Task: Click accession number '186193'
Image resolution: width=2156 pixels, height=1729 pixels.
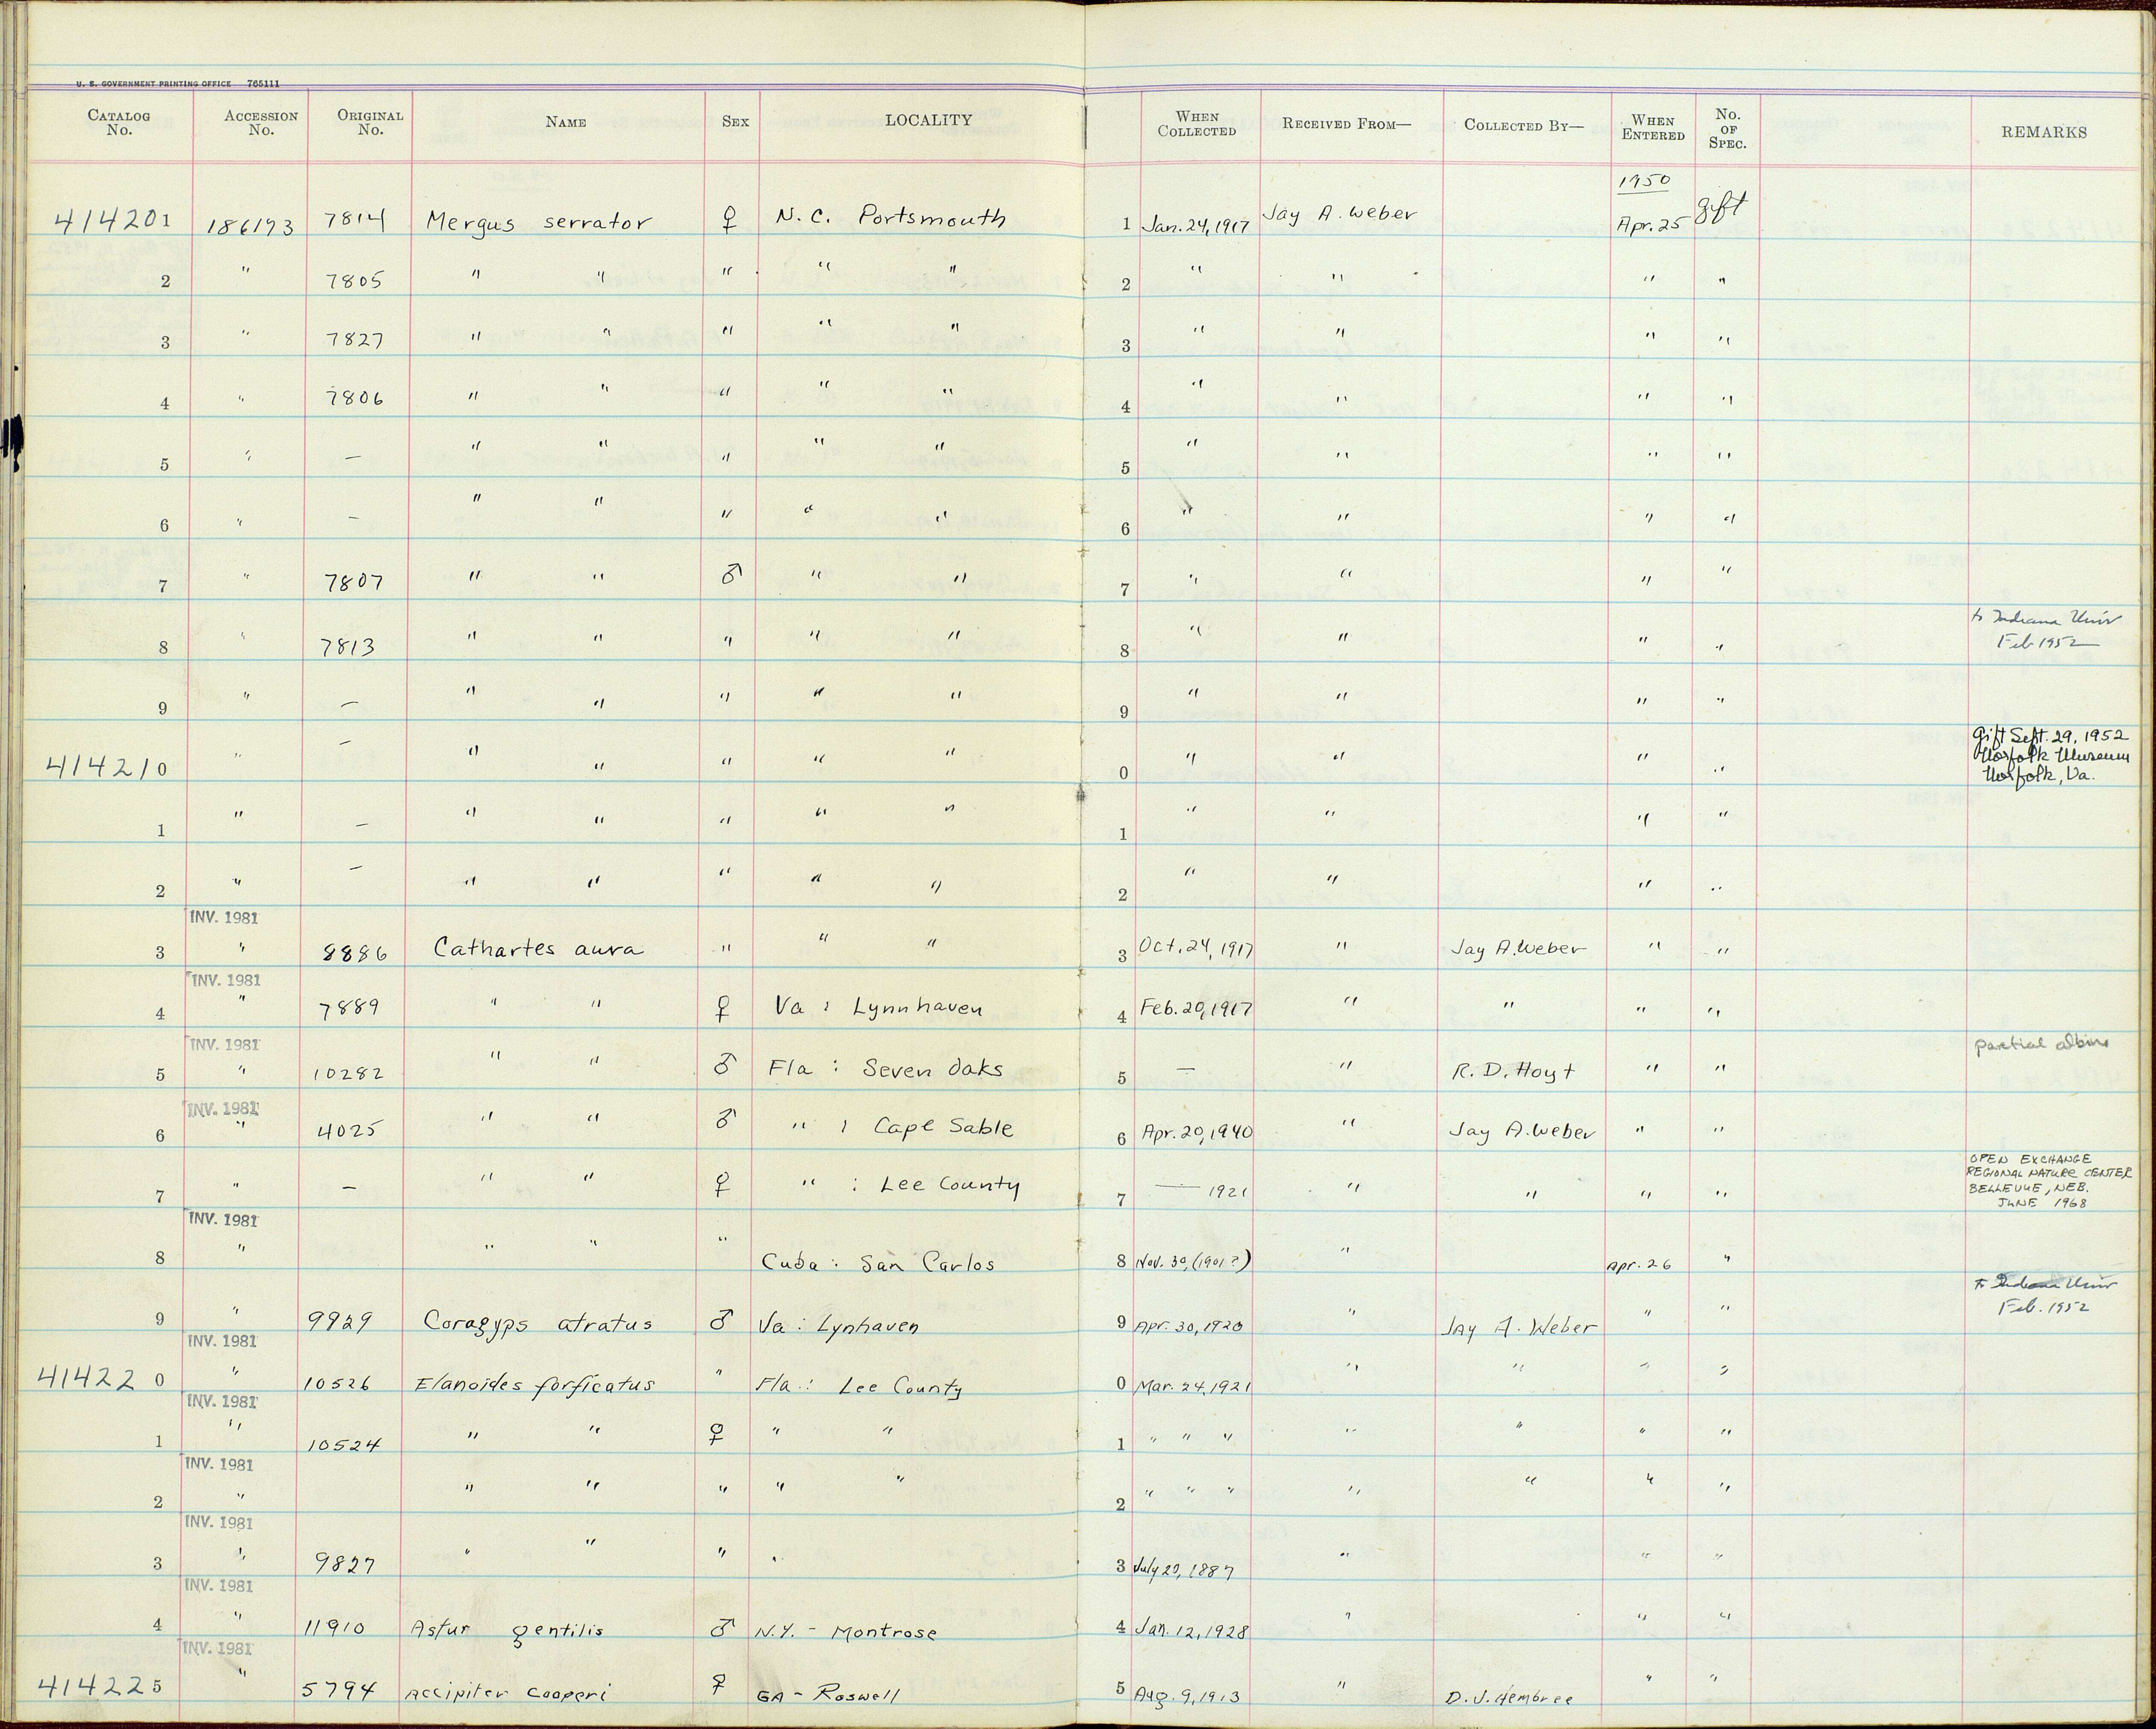Action: coord(250,227)
